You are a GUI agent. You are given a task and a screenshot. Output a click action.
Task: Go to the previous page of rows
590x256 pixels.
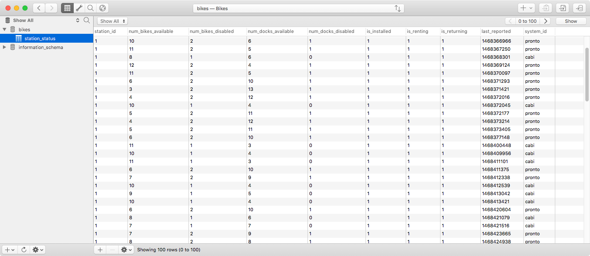[x=510, y=21]
